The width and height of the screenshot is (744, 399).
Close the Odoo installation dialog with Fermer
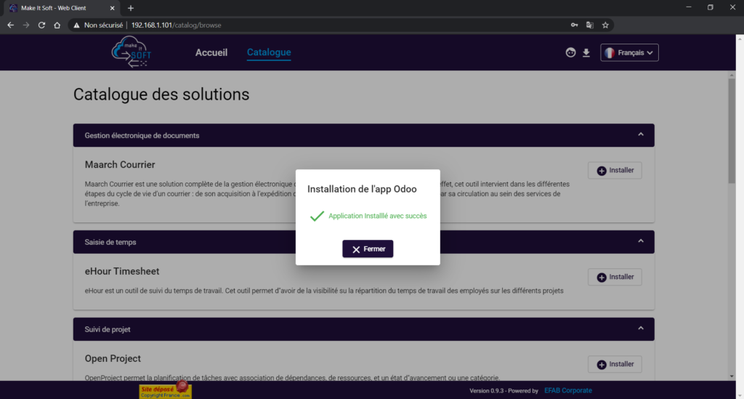(x=368, y=249)
